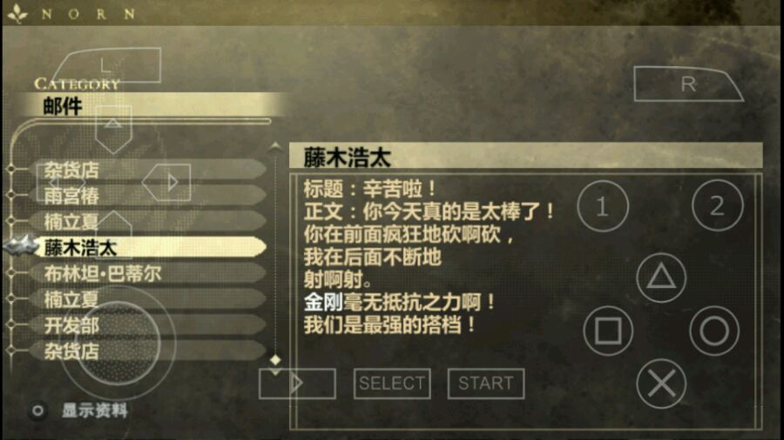Click the down arrow at the mail list bottom
The image size is (784, 440).
pos(275,371)
